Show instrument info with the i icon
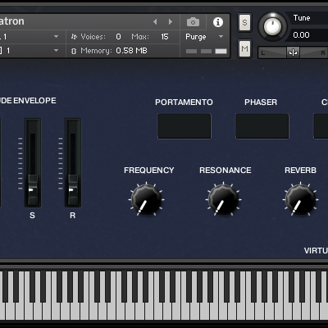 [218, 22]
